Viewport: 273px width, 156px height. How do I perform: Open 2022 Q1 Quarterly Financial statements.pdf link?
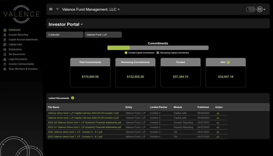tap(85, 127)
